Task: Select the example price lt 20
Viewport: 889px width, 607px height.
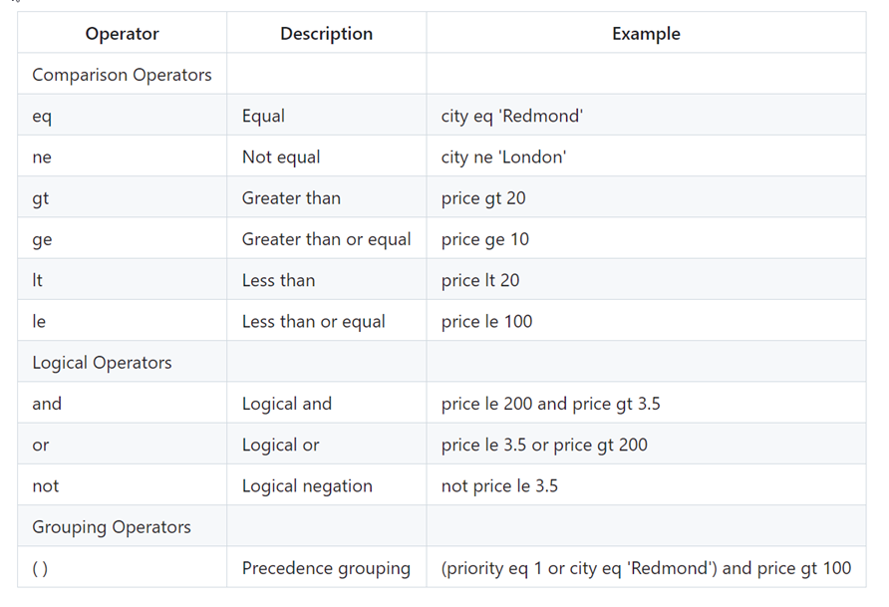Action: (480, 280)
